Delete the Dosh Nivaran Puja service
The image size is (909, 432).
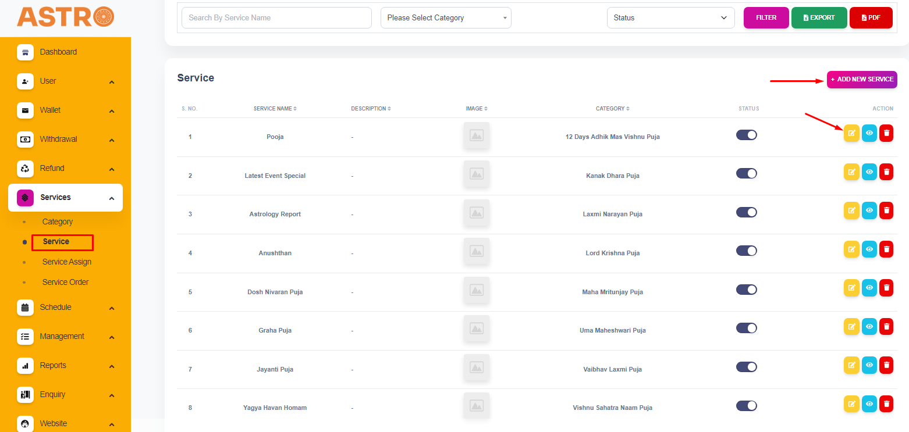click(886, 288)
